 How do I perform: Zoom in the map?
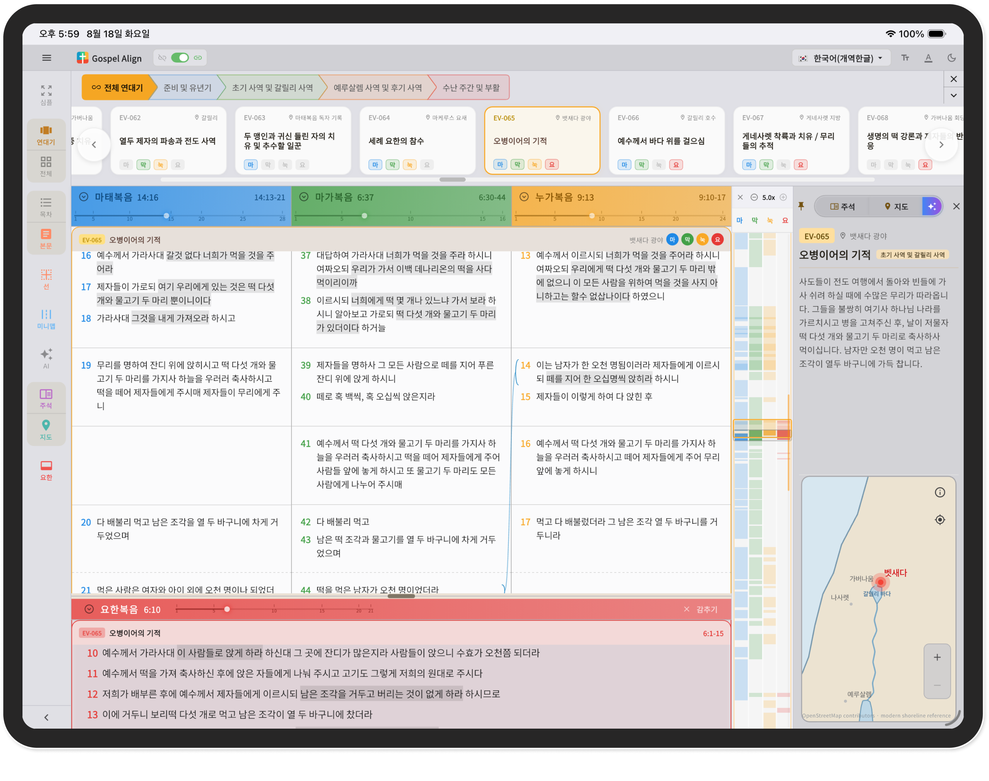[x=937, y=657]
